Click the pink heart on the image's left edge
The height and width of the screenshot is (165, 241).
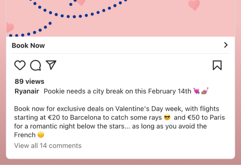click(10, 28)
